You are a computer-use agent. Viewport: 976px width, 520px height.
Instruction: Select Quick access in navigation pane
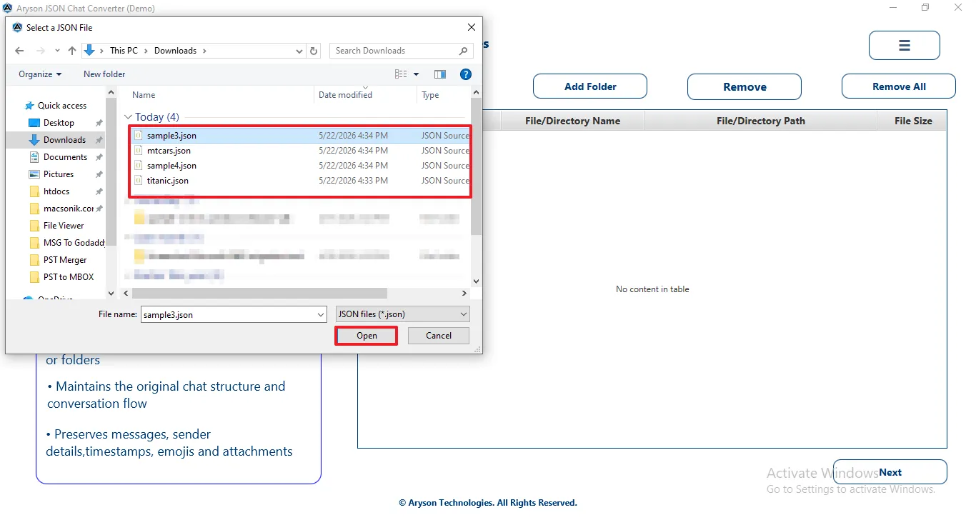click(62, 106)
